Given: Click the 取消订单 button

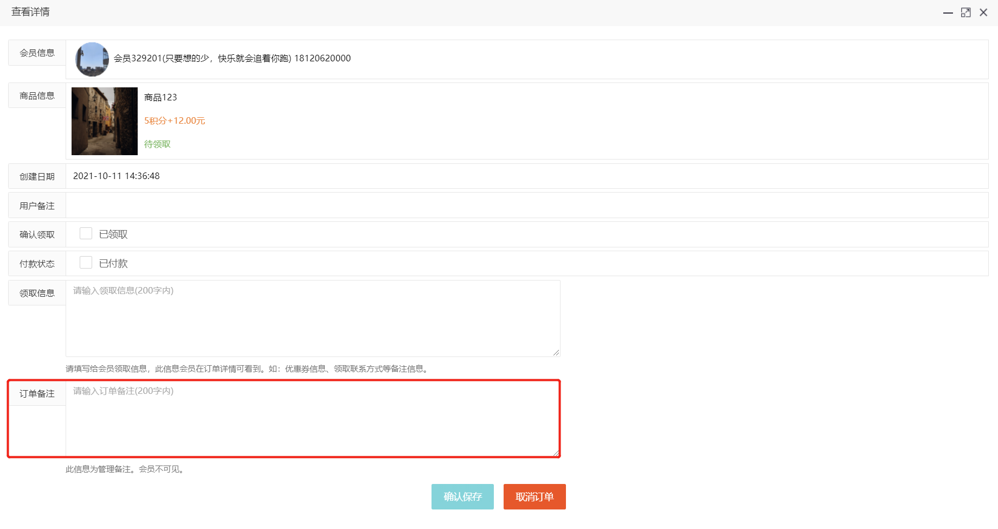Looking at the screenshot, I should tap(535, 496).
